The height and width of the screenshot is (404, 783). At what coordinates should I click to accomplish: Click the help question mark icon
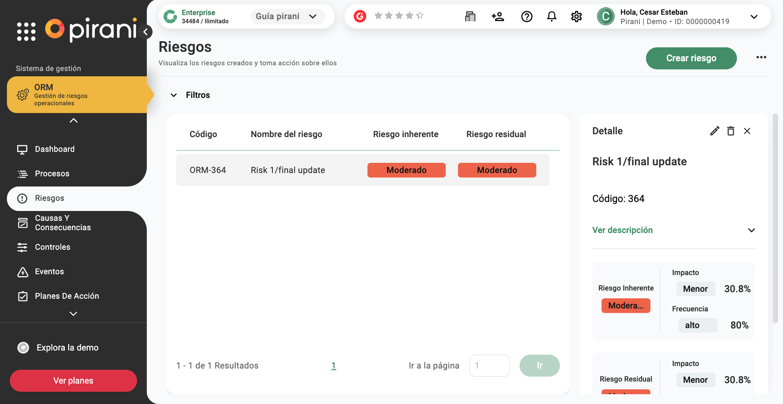[526, 16]
